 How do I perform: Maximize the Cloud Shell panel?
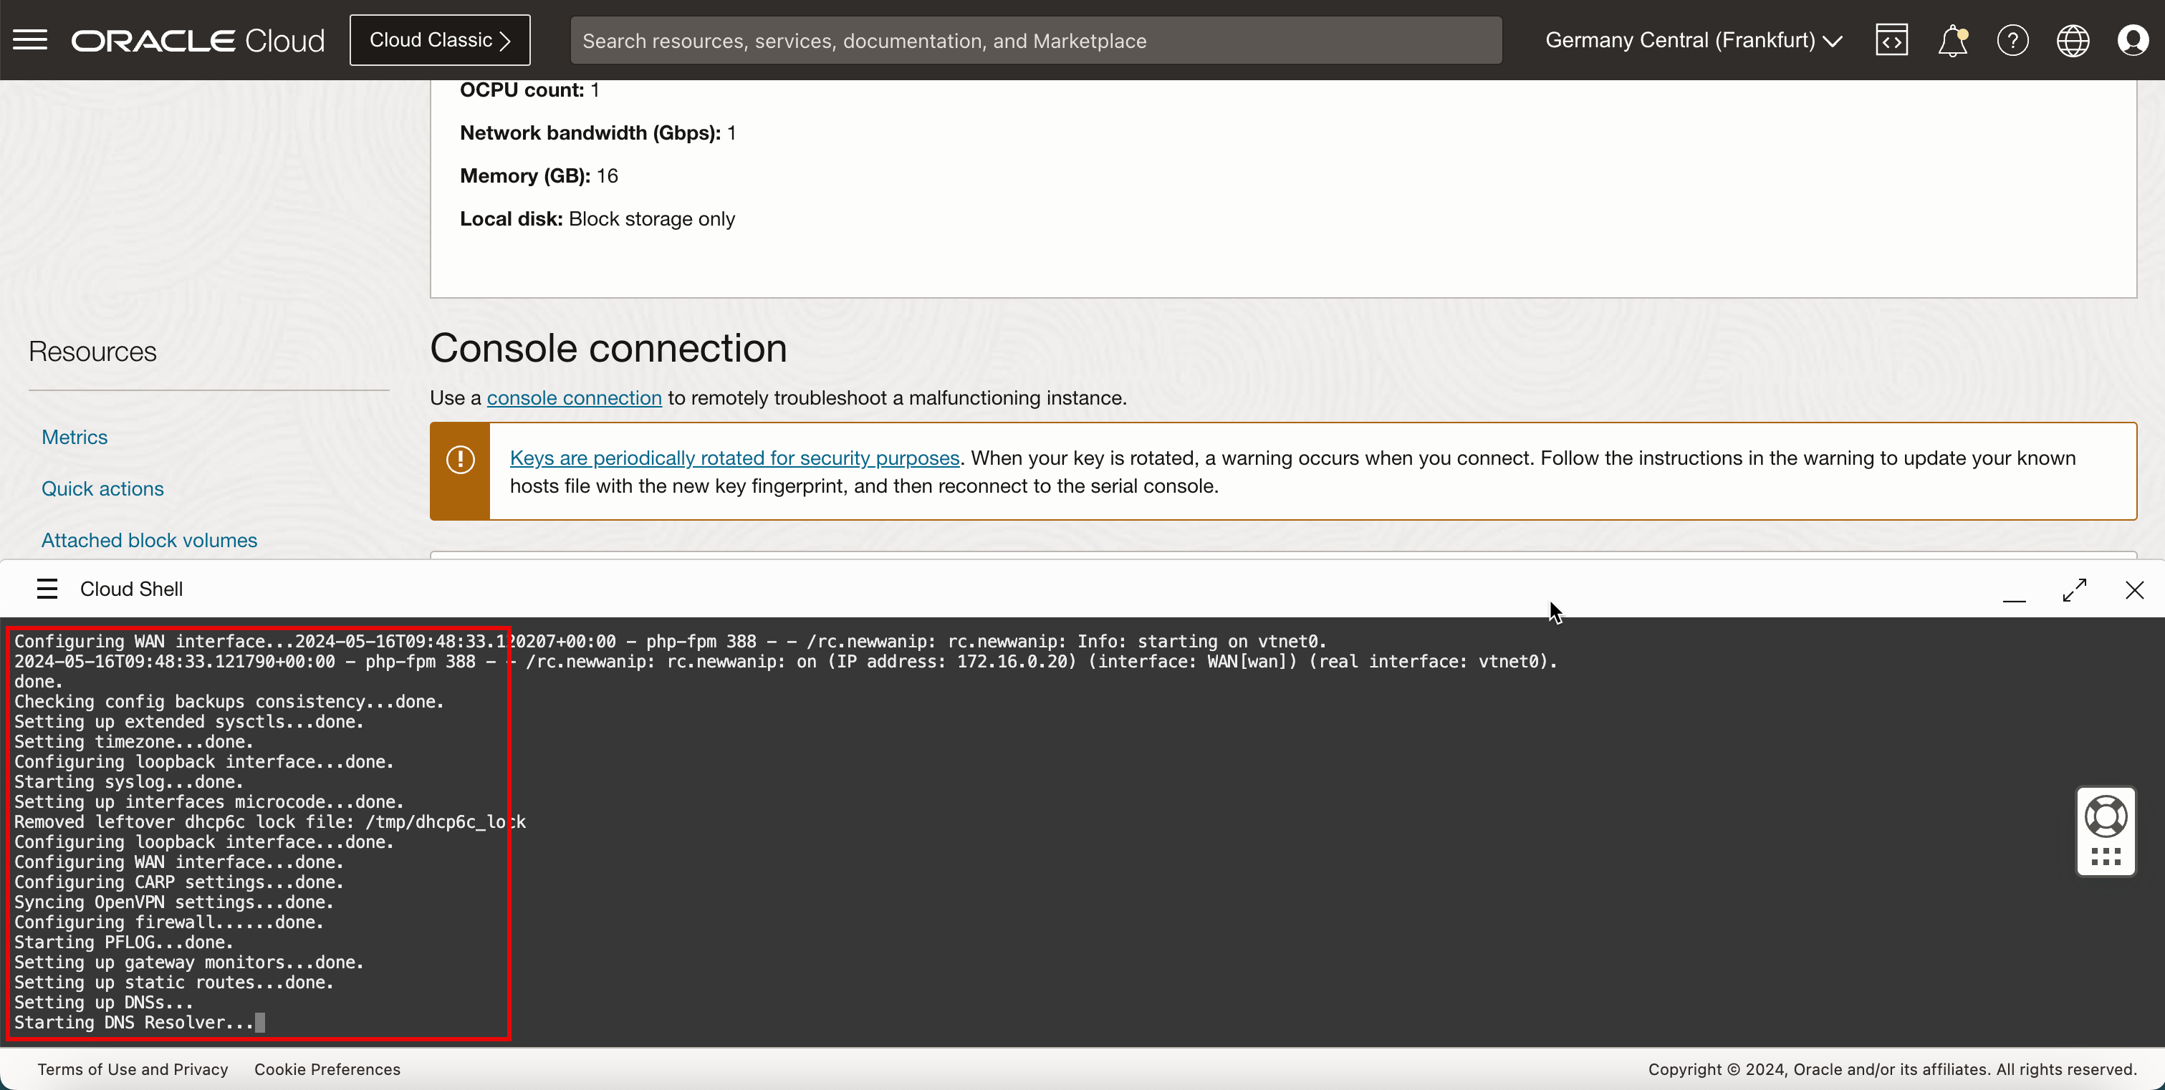[x=2074, y=589]
